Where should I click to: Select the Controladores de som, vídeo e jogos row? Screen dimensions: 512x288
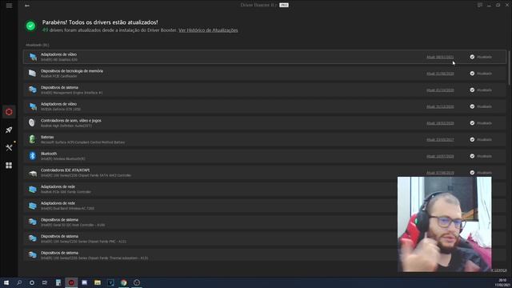(265, 123)
